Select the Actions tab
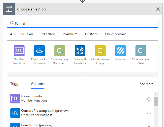 (x=37, y=84)
